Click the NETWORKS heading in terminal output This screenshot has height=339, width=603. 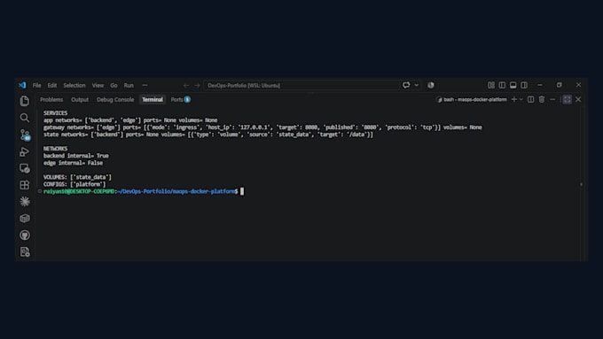55,149
